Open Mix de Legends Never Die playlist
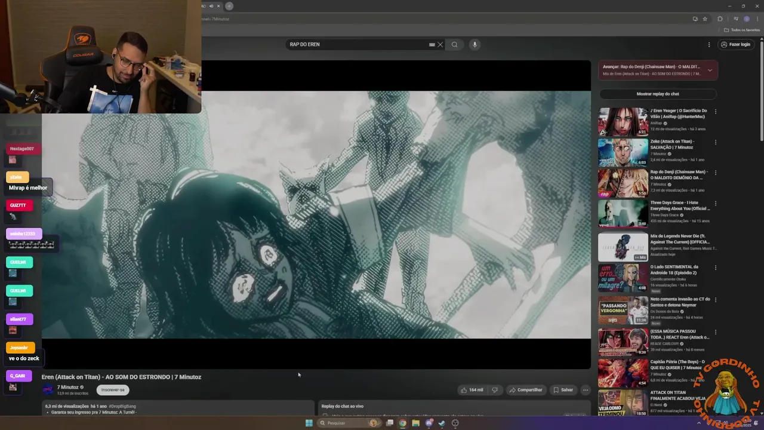 pyautogui.click(x=623, y=247)
